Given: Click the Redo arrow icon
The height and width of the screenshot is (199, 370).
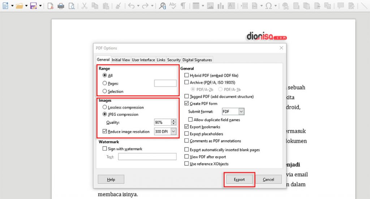Looking at the screenshot, I should pos(145,5).
